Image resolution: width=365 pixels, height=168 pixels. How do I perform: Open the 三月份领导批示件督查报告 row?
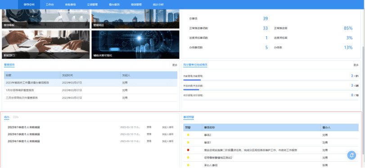point(90,98)
